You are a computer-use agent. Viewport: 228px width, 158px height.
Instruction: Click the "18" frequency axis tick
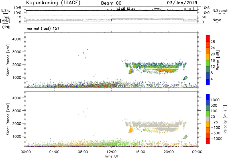tap(19, 17)
